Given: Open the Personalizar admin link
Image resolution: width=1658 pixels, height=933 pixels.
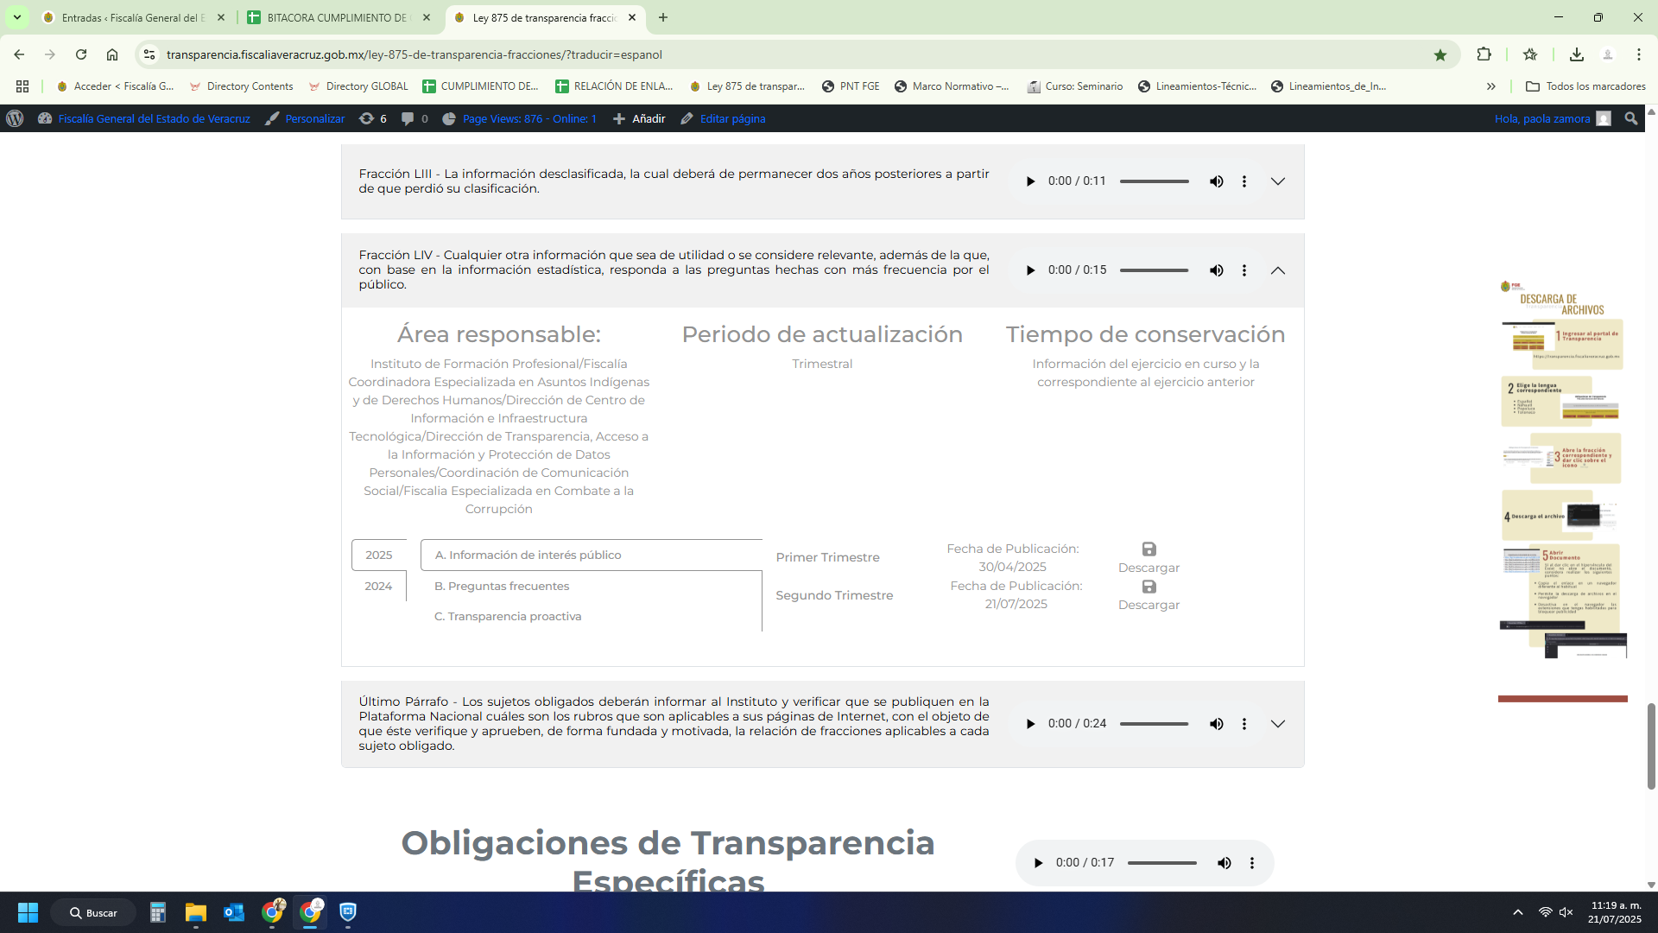Looking at the screenshot, I should (x=314, y=118).
